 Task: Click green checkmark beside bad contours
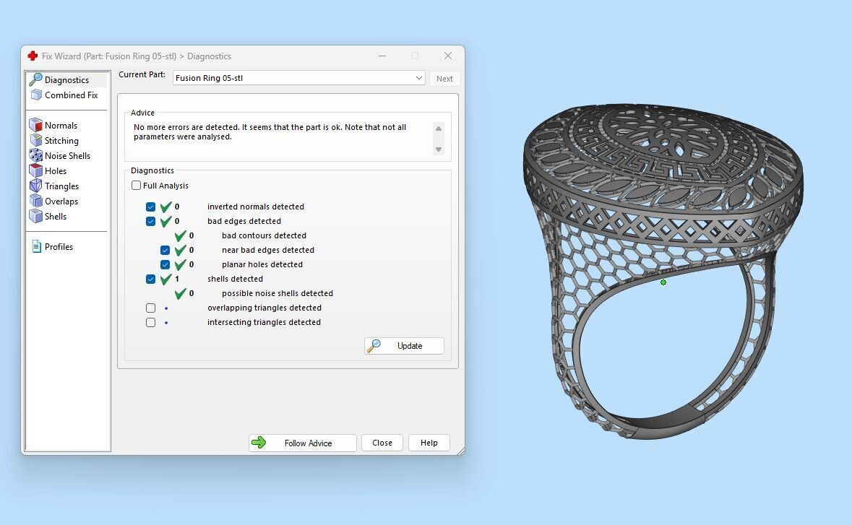tap(181, 235)
